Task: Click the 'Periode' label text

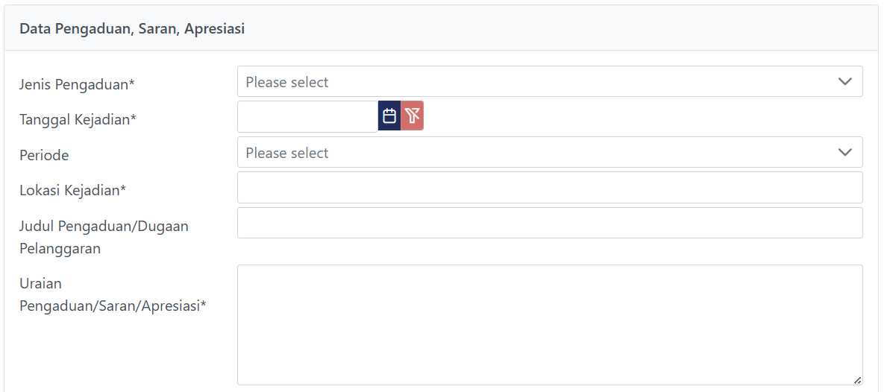Action: pyautogui.click(x=44, y=155)
